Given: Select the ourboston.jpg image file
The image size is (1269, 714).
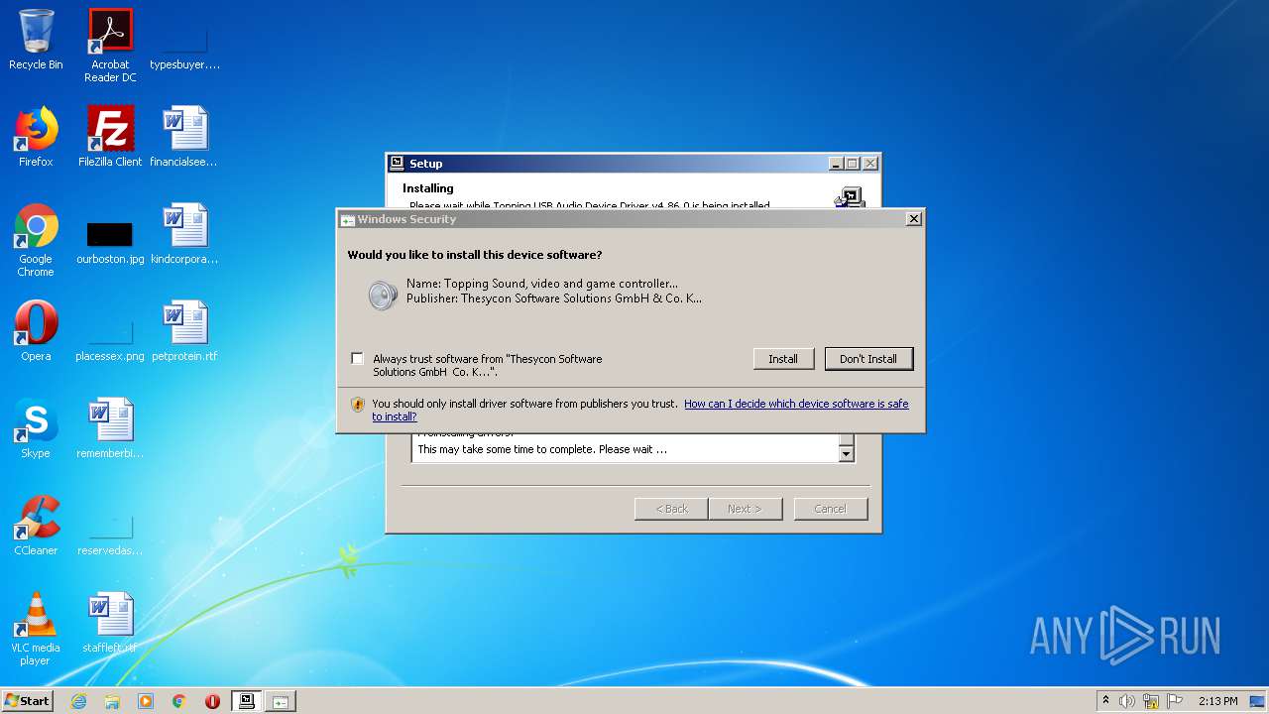Looking at the screenshot, I should click(110, 241).
